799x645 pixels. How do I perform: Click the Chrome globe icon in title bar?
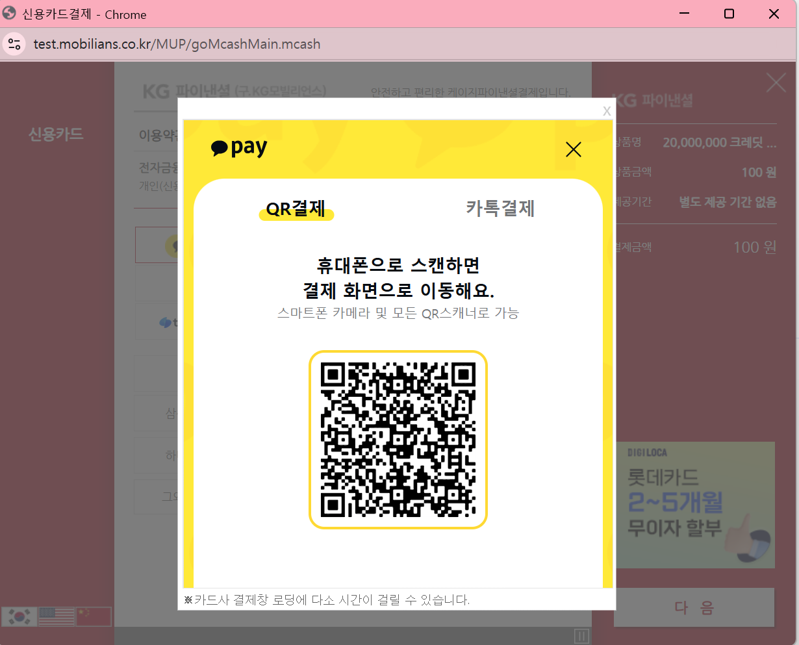tap(9, 14)
